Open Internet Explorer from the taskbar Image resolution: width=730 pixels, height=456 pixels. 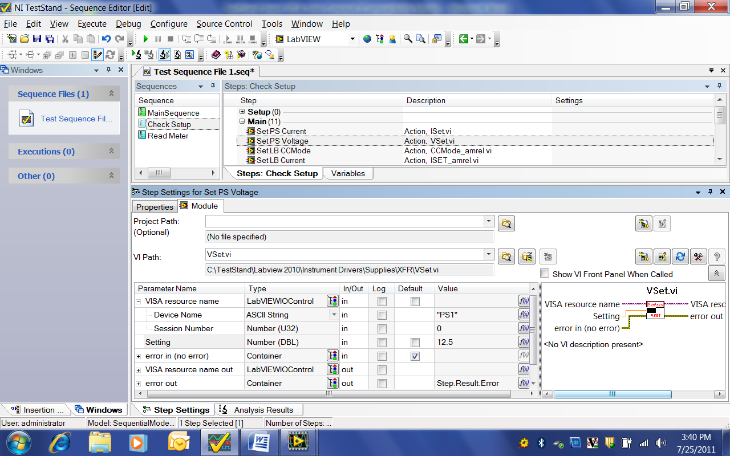click(x=59, y=442)
